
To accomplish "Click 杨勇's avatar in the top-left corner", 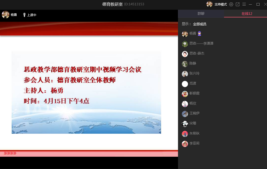I will (x=5, y=15).
